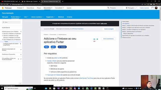Open Visual Studio from taskbar

point(58,88)
